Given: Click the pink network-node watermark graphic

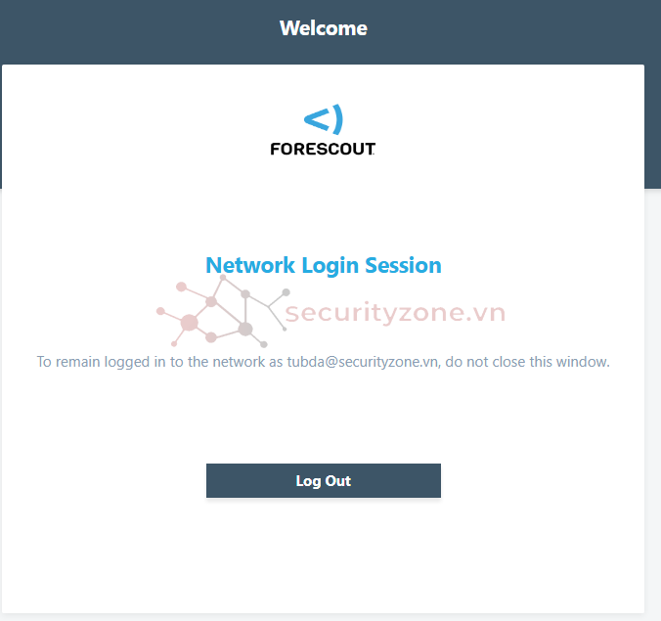Looking at the screenshot, I should (x=223, y=311).
